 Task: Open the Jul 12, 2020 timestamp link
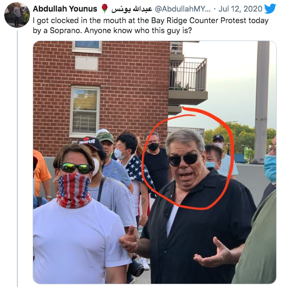(240, 9)
